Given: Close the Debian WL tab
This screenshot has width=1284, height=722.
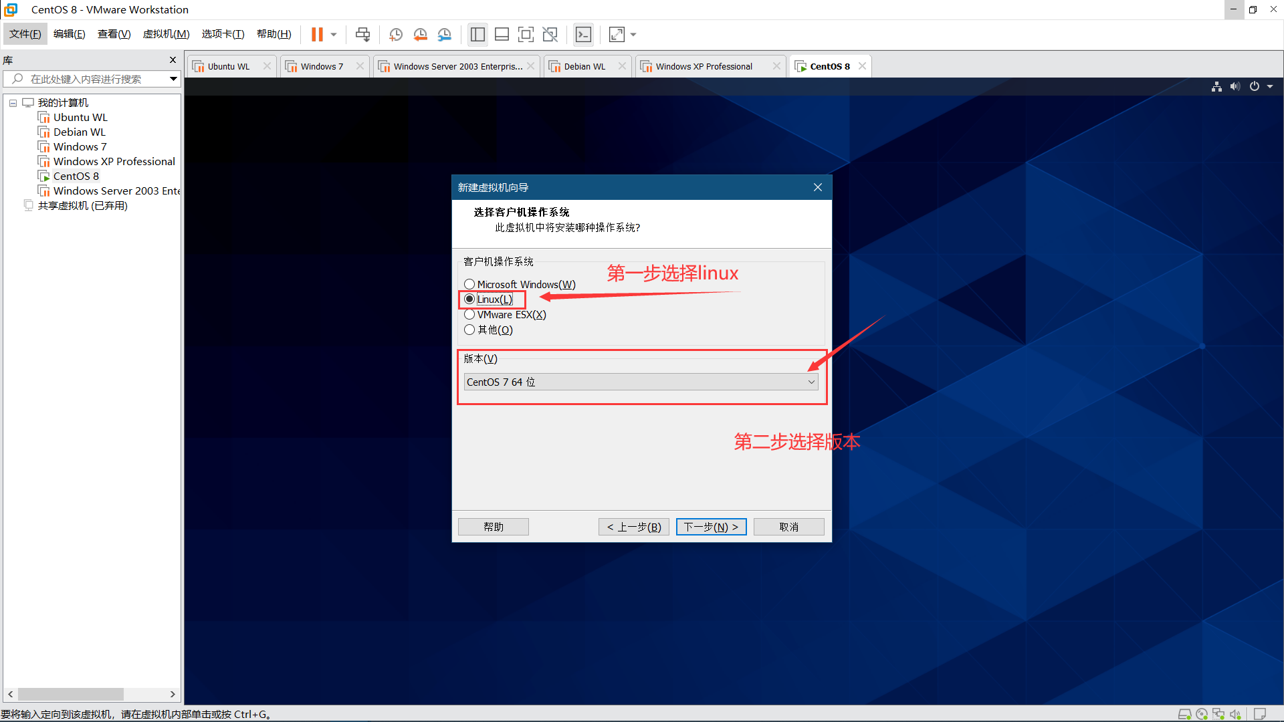Looking at the screenshot, I should click(x=622, y=66).
